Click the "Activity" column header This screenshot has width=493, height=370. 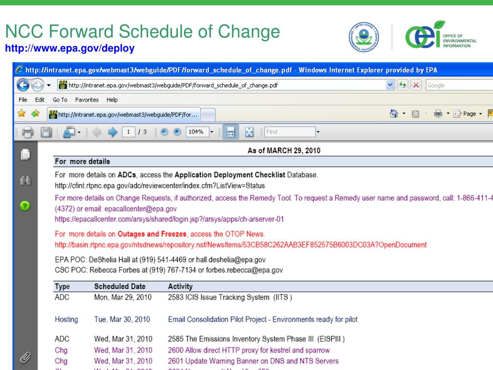[180, 286]
